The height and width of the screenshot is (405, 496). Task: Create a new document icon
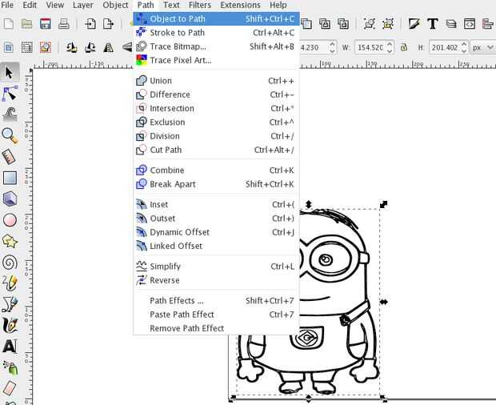[x=9, y=24]
